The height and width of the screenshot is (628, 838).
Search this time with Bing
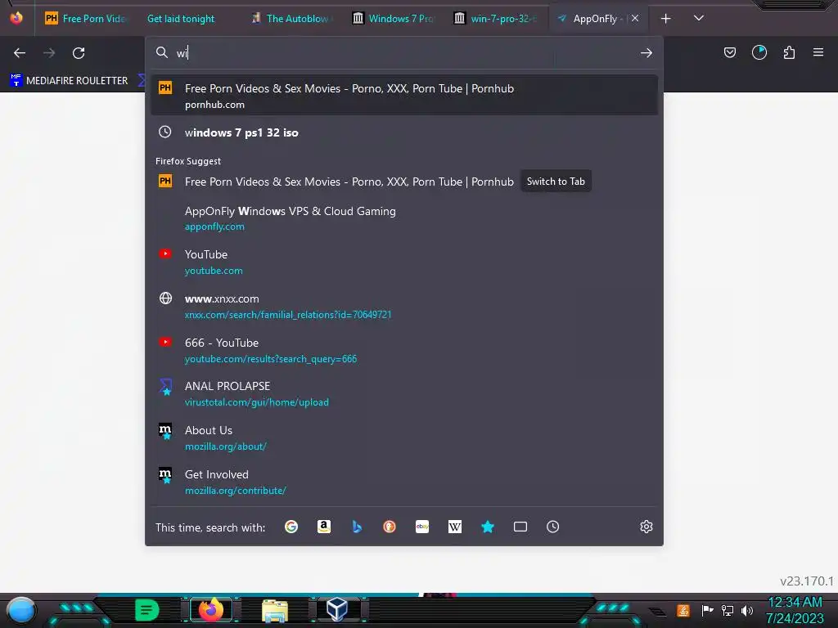tap(357, 527)
